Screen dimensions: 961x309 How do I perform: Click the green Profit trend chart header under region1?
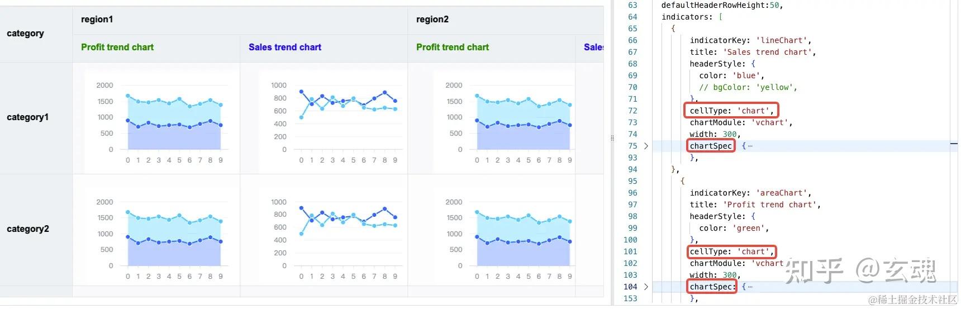coord(117,47)
